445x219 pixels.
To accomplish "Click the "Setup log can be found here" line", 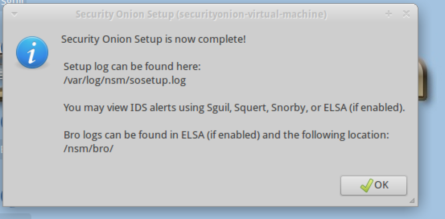I will tap(132, 67).
